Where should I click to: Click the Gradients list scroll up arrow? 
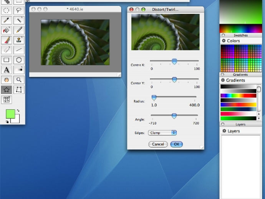(x=259, y=114)
